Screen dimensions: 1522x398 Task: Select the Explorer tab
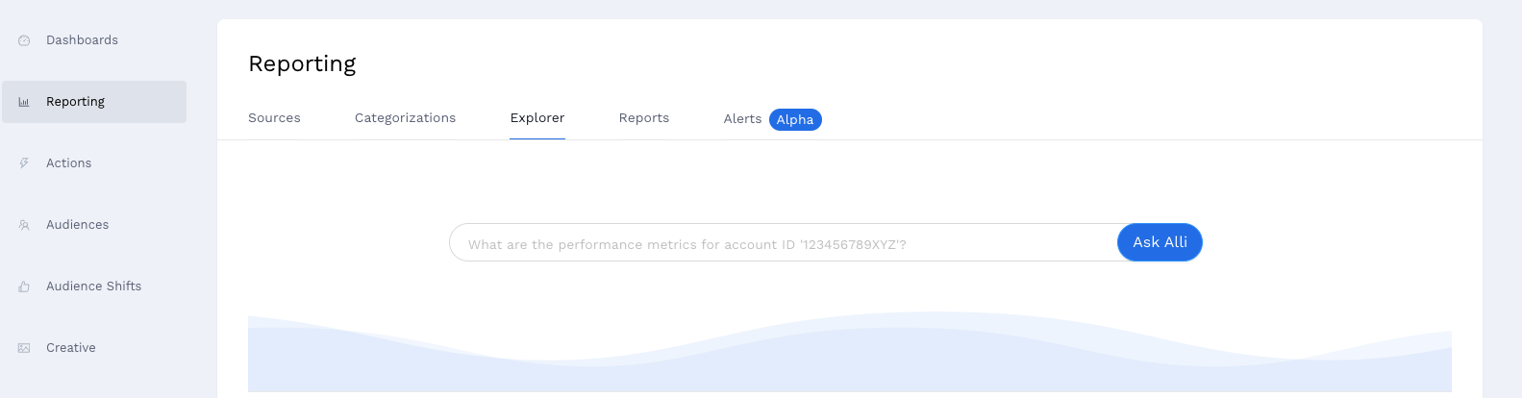(x=537, y=118)
